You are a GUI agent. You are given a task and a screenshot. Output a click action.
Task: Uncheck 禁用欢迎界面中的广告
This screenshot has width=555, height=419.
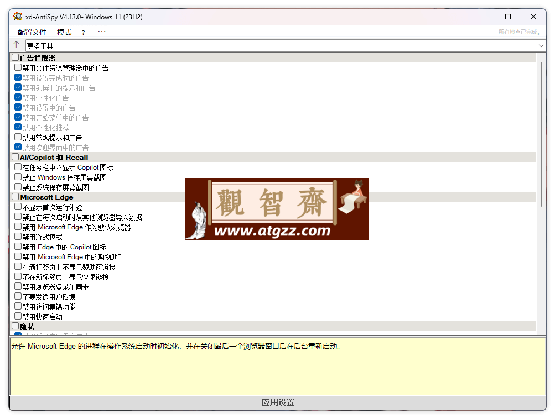tap(18, 146)
